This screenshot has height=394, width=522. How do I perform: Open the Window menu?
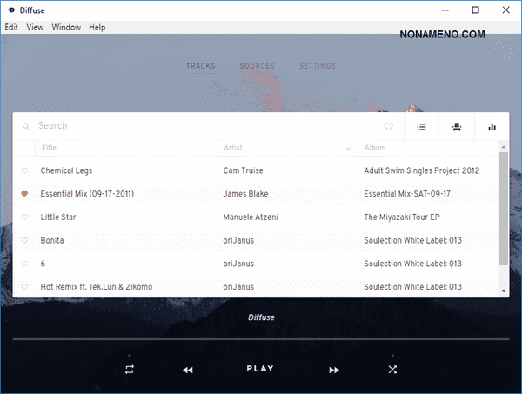coord(66,27)
